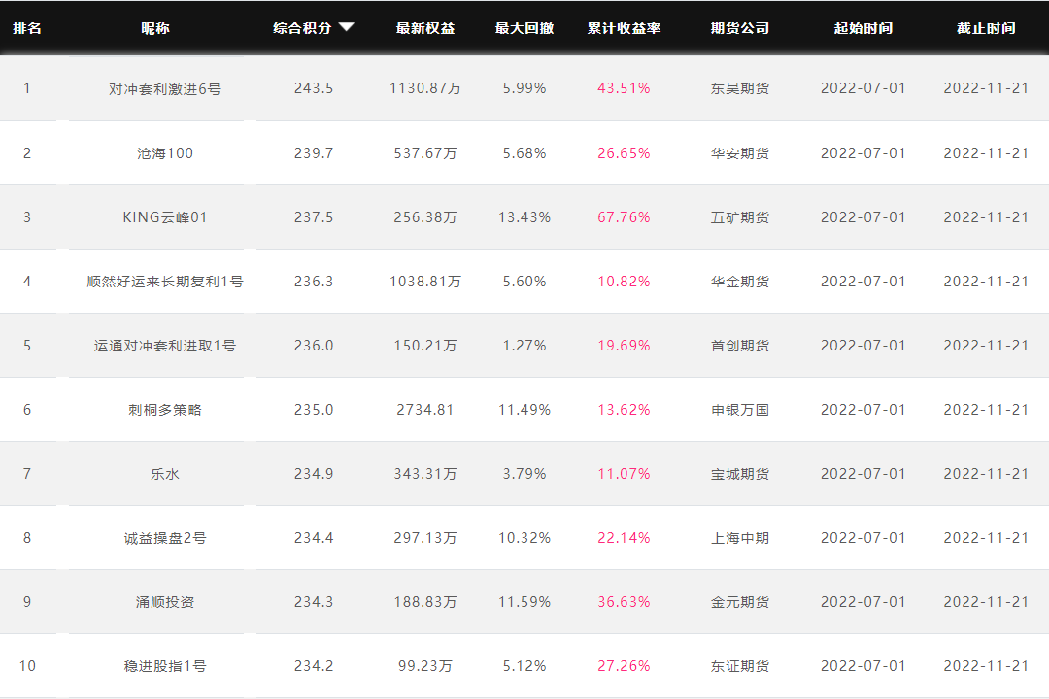Select rank number 10
The width and height of the screenshot is (1049, 699).
point(27,666)
